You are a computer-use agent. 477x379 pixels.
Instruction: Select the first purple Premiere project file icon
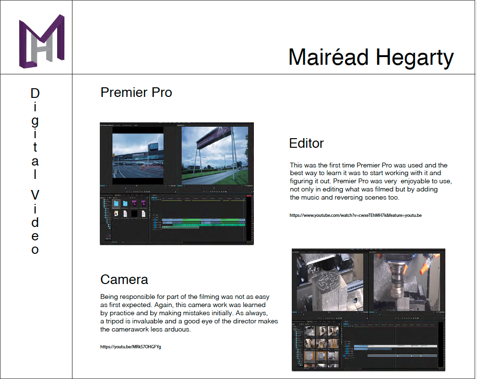tap(134, 203)
